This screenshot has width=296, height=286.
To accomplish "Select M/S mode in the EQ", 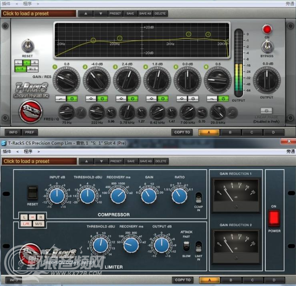I will coord(32,69).
